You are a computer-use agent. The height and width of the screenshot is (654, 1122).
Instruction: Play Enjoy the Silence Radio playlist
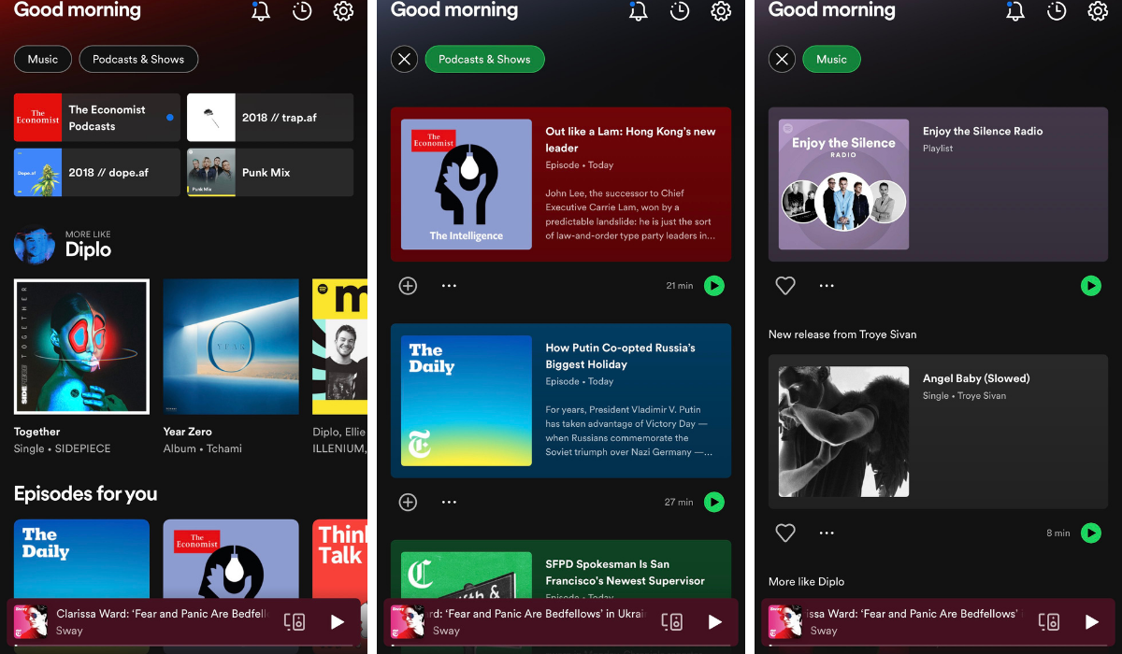click(x=1091, y=286)
